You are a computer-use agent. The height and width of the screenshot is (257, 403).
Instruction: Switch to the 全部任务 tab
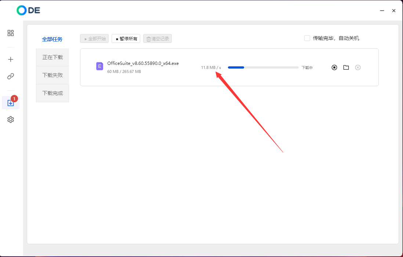click(52, 39)
